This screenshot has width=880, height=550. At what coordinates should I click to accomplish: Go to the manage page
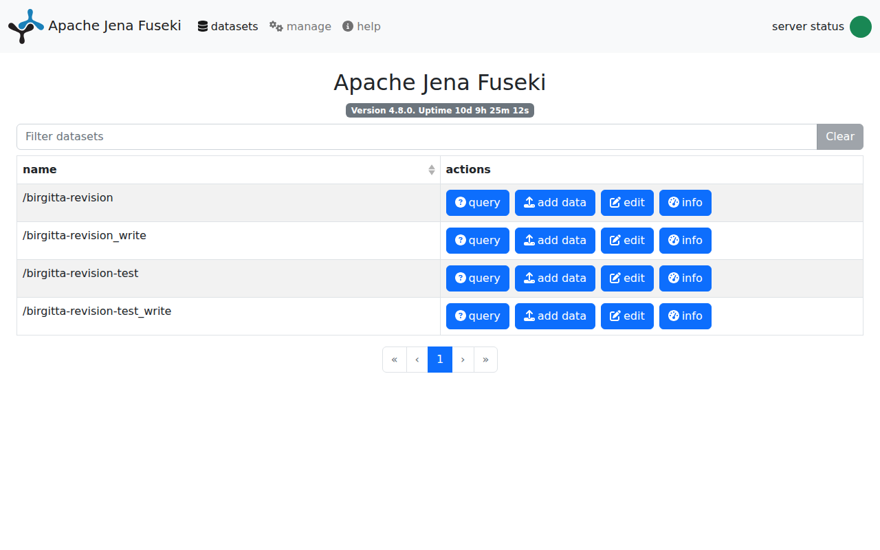pos(300,26)
